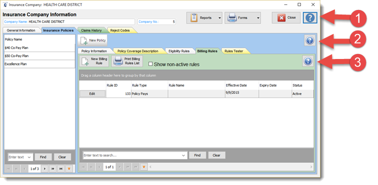
Task: Select the Excellence Plan policy
Action: click(40, 64)
